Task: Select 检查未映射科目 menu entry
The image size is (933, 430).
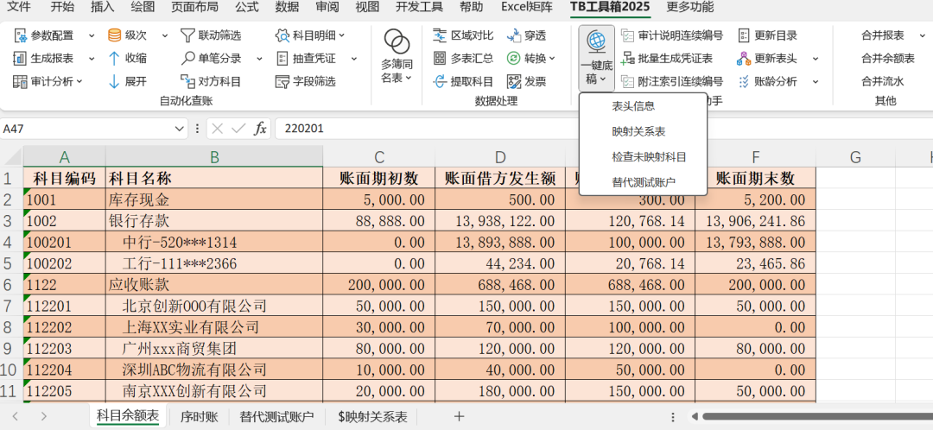Action: 643,157
